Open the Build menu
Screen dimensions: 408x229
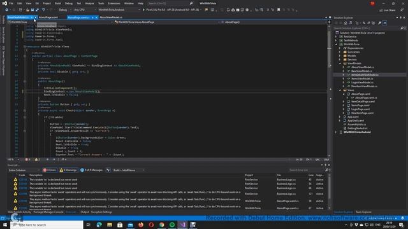pyautogui.click(x=58, y=3)
